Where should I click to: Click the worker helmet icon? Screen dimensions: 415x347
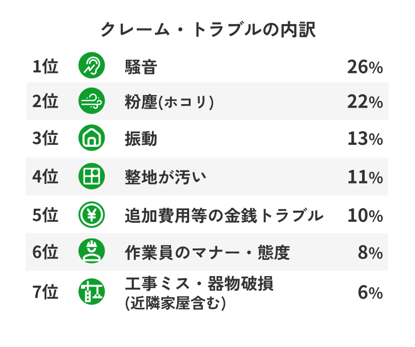(92, 251)
